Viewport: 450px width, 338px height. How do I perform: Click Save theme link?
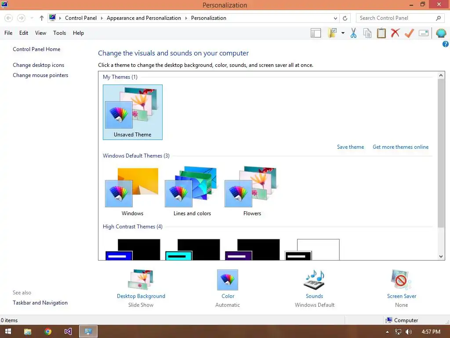pos(350,147)
